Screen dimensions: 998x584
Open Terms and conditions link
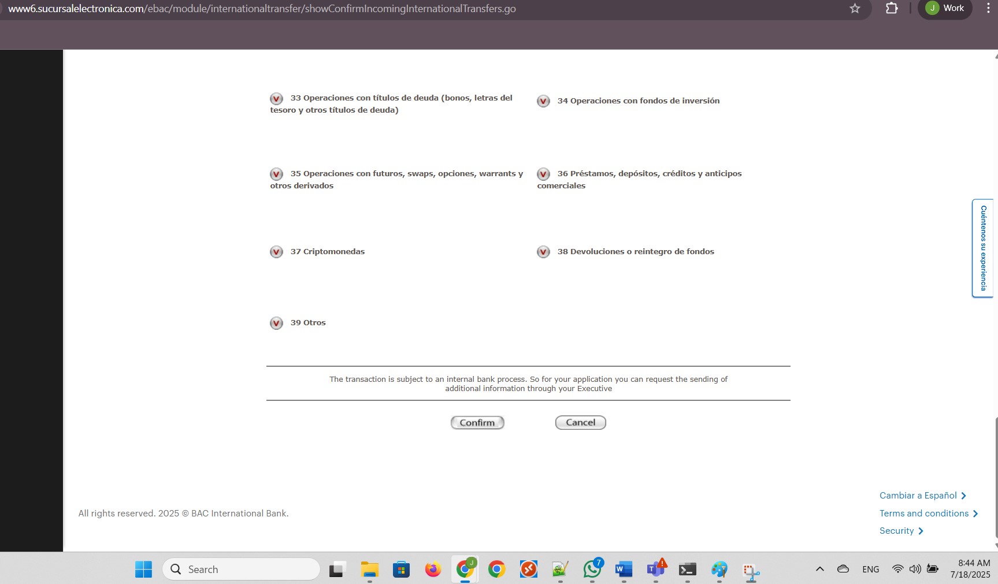(929, 514)
